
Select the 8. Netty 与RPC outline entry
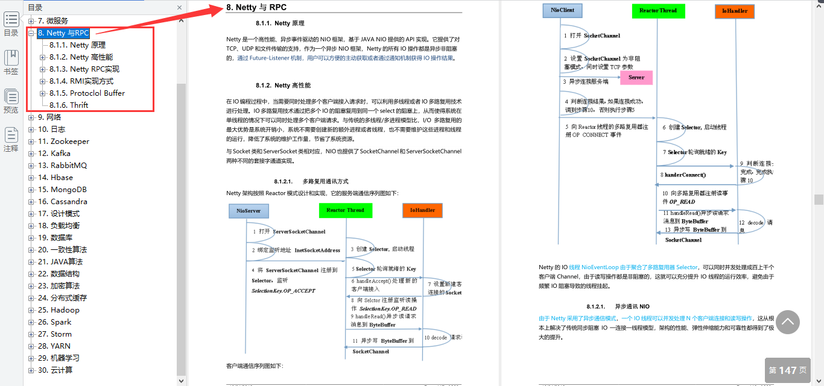(63, 33)
